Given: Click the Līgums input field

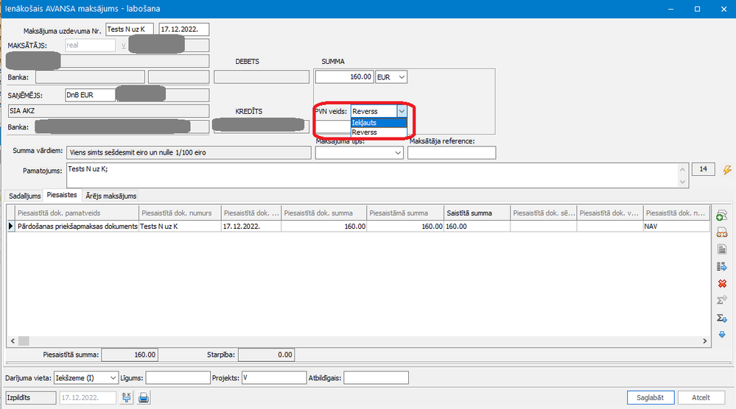Looking at the screenshot, I should tap(178, 377).
